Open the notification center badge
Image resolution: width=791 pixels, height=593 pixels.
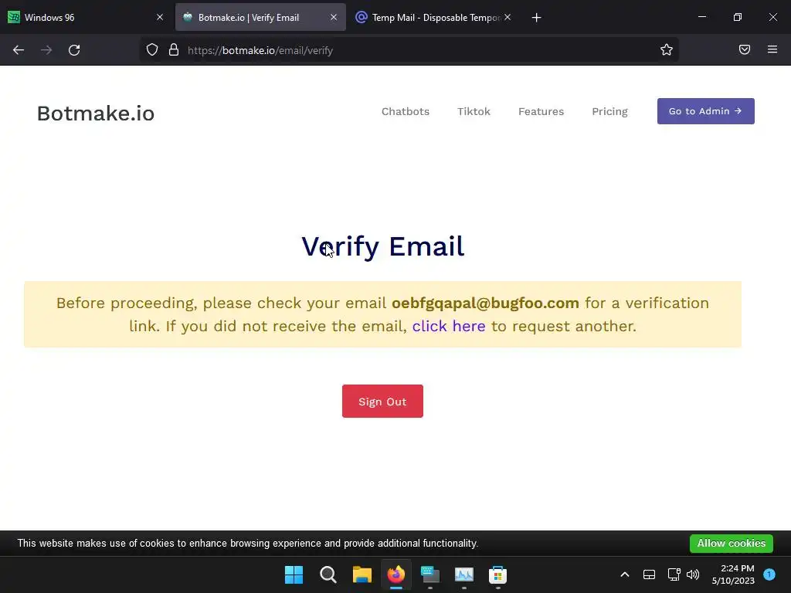769,574
